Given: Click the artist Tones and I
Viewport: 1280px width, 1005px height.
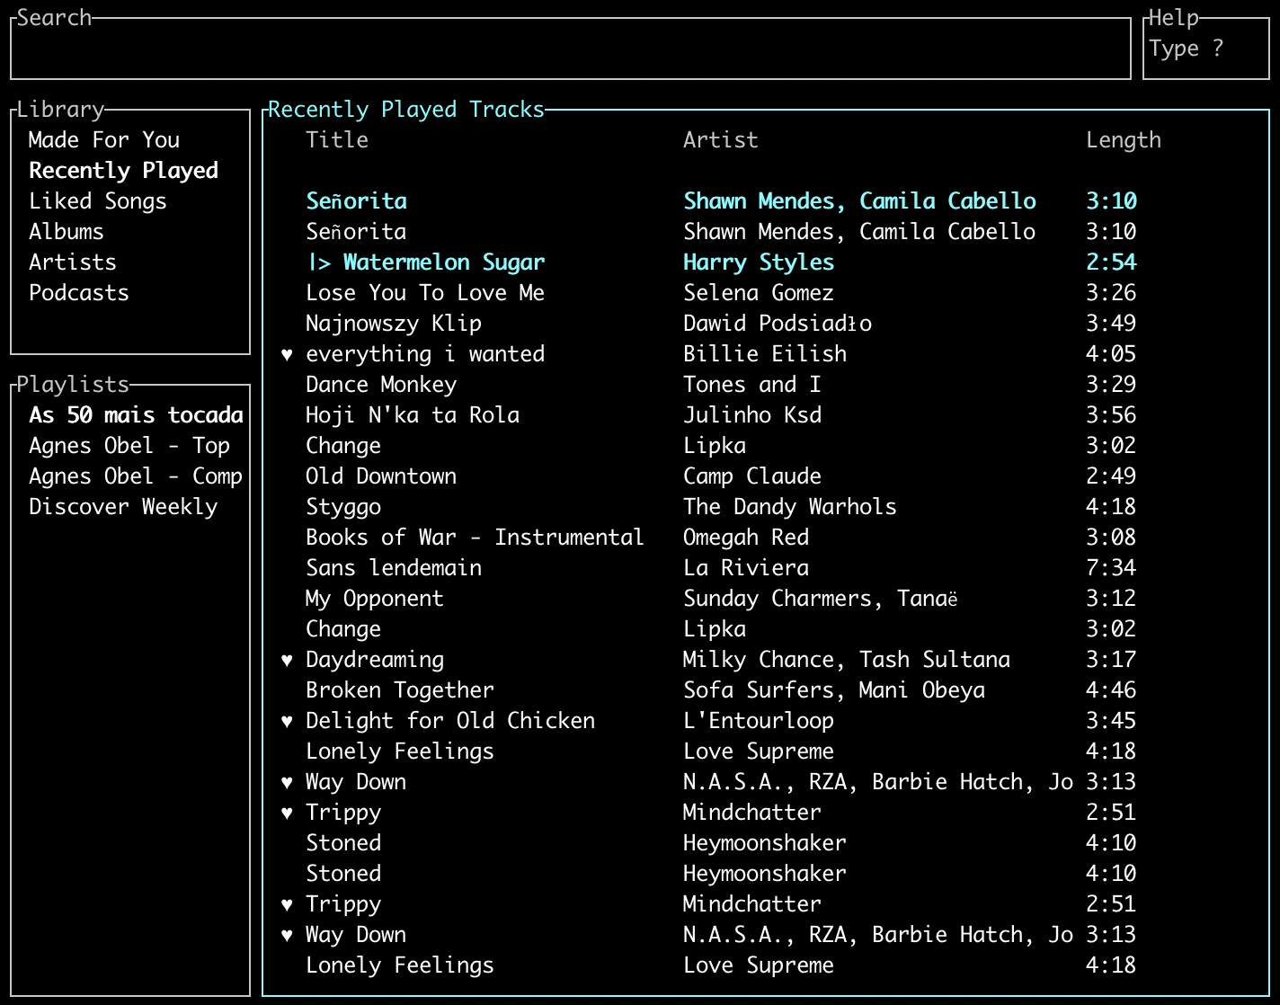Looking at the screenshot, I should tap(752, 385).
